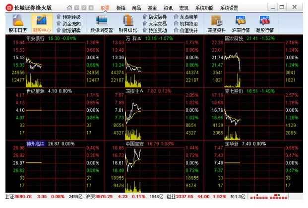Go back with the left arrow icon

(77, 8)
